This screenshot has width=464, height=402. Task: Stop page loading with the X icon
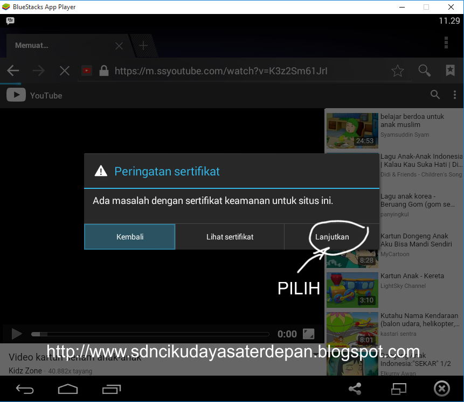tap(64, 70)
